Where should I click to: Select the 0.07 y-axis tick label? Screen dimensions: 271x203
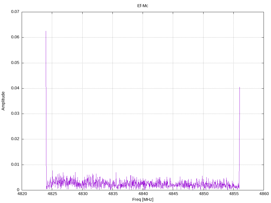point(15,12)
